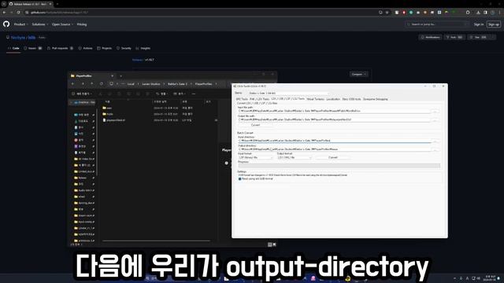Click the Output directory path field
The width and height of the screenshot is (504, 283).
point(334,149)
